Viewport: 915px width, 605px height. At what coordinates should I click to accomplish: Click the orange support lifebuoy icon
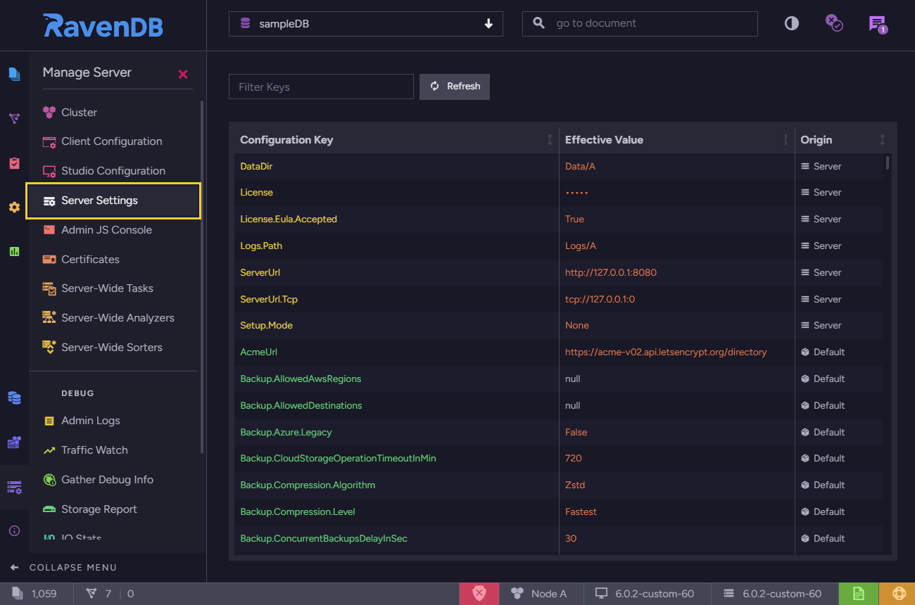(898, 594)
